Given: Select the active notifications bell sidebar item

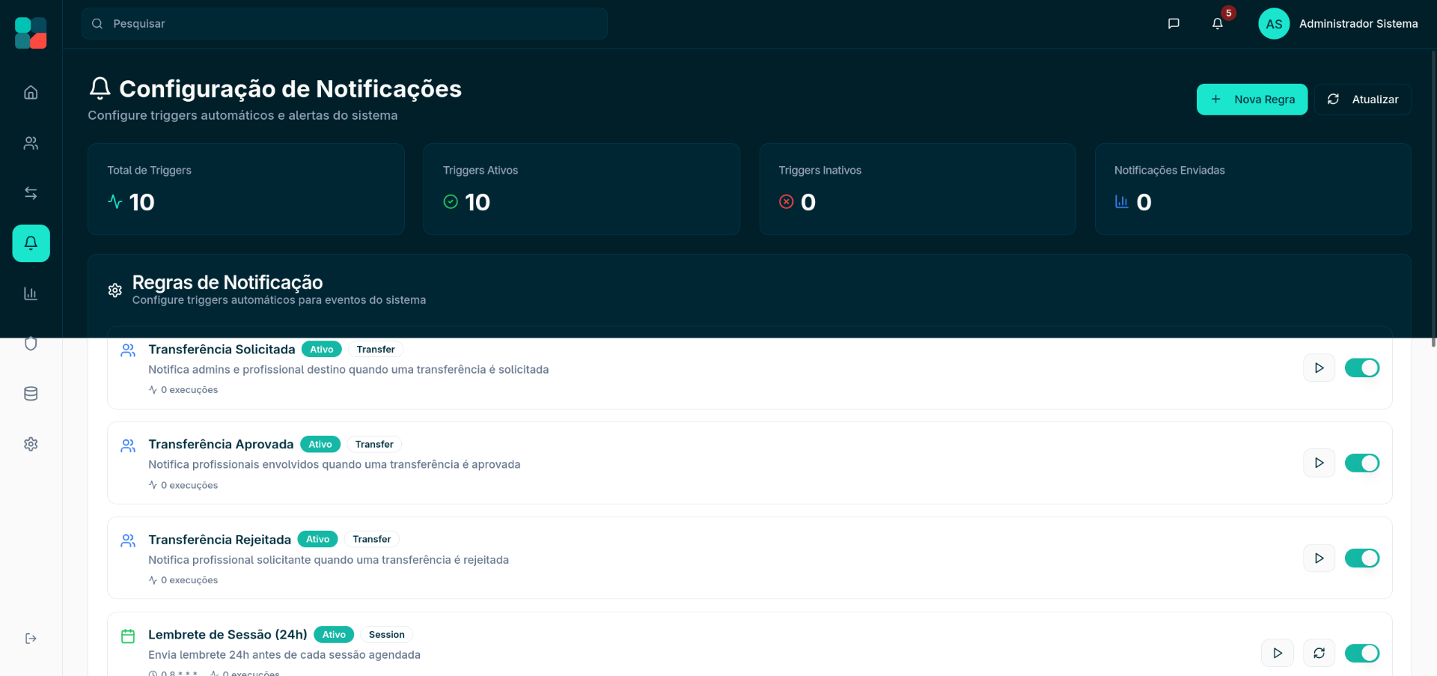Looking at the screenshot, I should pos(31,243).
